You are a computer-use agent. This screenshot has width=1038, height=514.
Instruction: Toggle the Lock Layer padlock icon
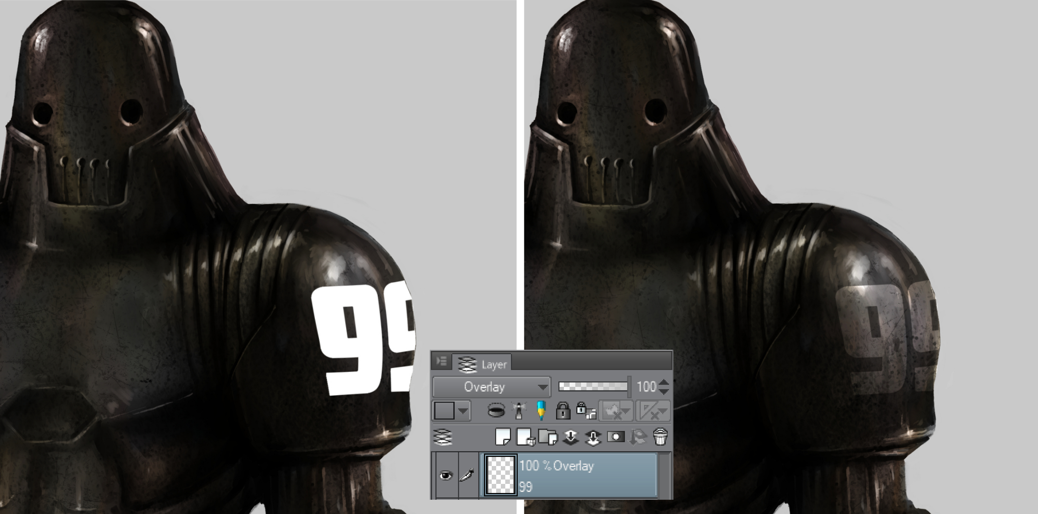click(563, 411)
